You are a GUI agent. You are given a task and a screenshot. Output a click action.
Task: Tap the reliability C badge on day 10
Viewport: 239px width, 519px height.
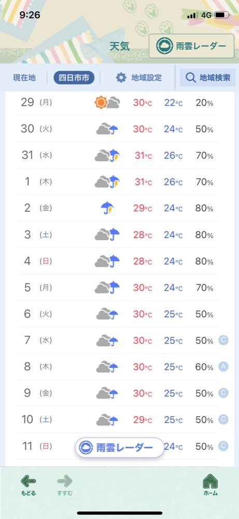coord(223,419)
